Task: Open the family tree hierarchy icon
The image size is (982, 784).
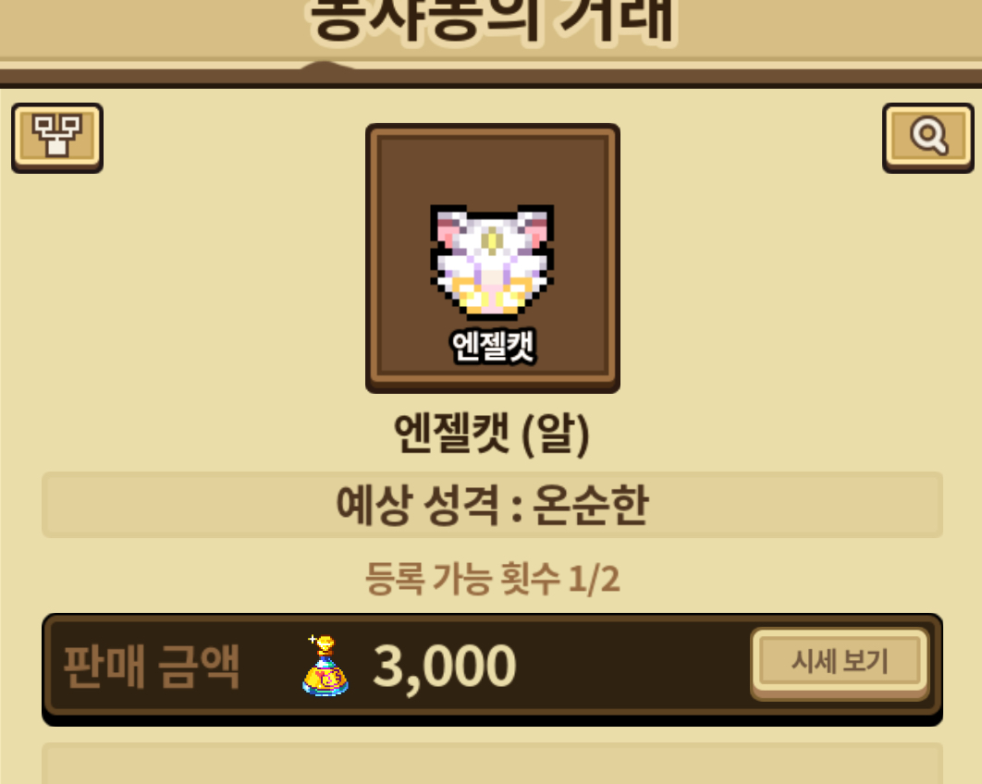Action: (x=57, y=137)
